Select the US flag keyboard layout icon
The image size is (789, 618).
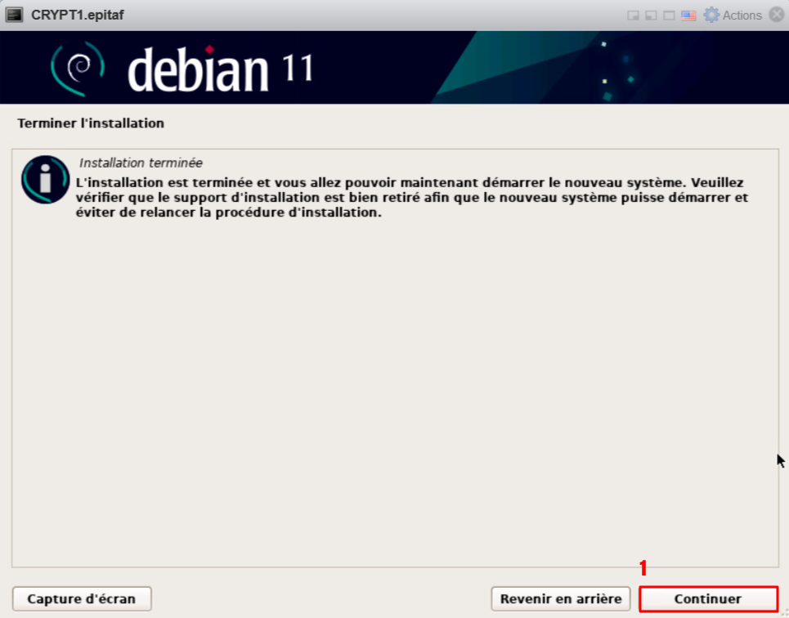coord(688,16)
